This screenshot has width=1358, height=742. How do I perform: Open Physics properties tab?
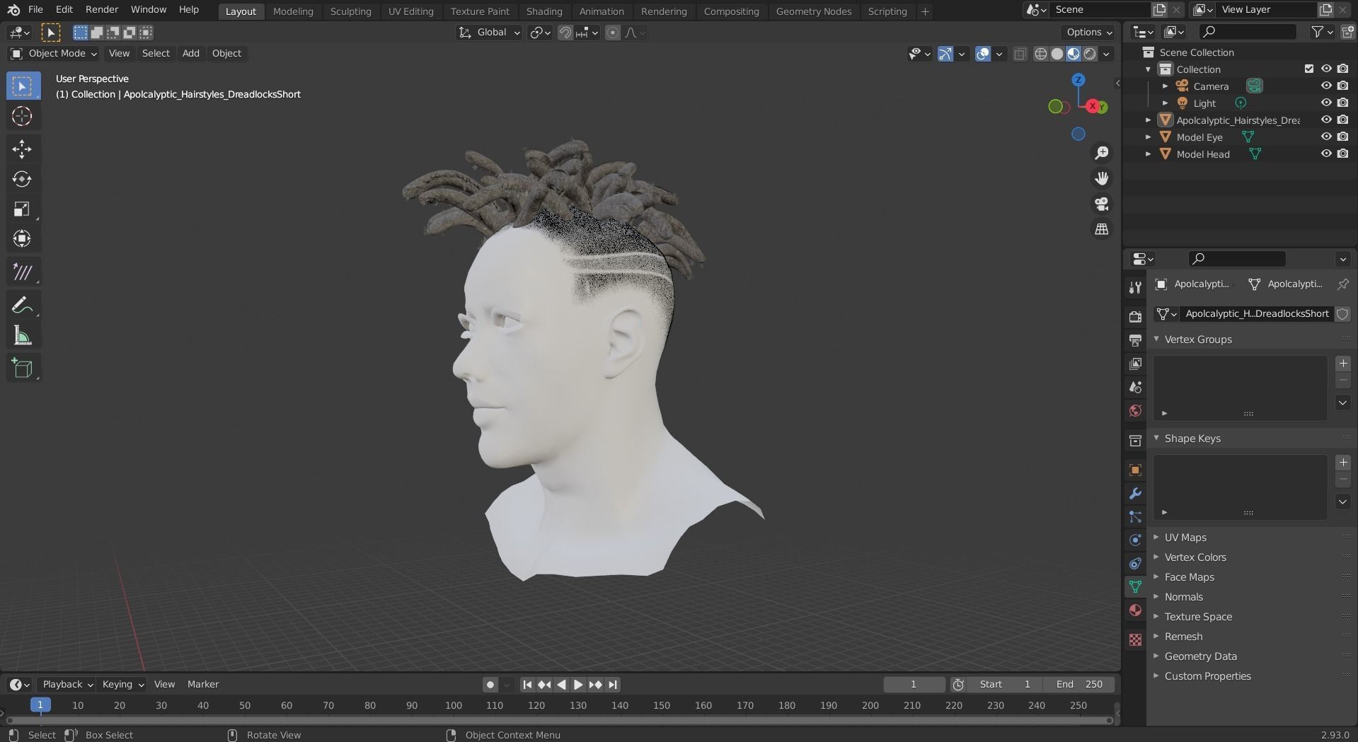click(1135, 540)
